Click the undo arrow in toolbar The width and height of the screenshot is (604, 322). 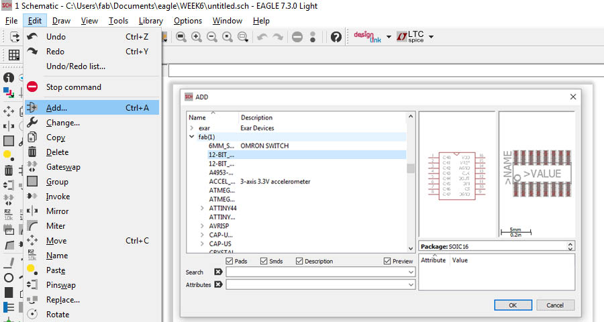pos(262,37)
